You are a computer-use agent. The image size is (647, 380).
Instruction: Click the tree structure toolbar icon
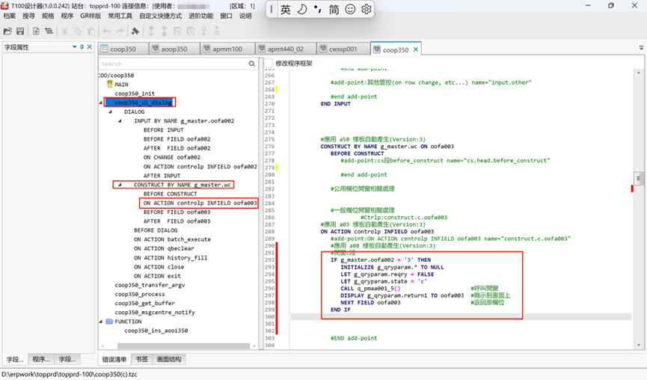(x=49, y=31)
